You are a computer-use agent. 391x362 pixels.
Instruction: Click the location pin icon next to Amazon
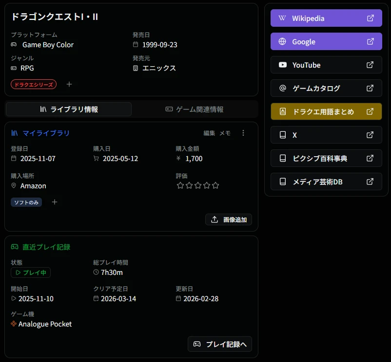13,185
